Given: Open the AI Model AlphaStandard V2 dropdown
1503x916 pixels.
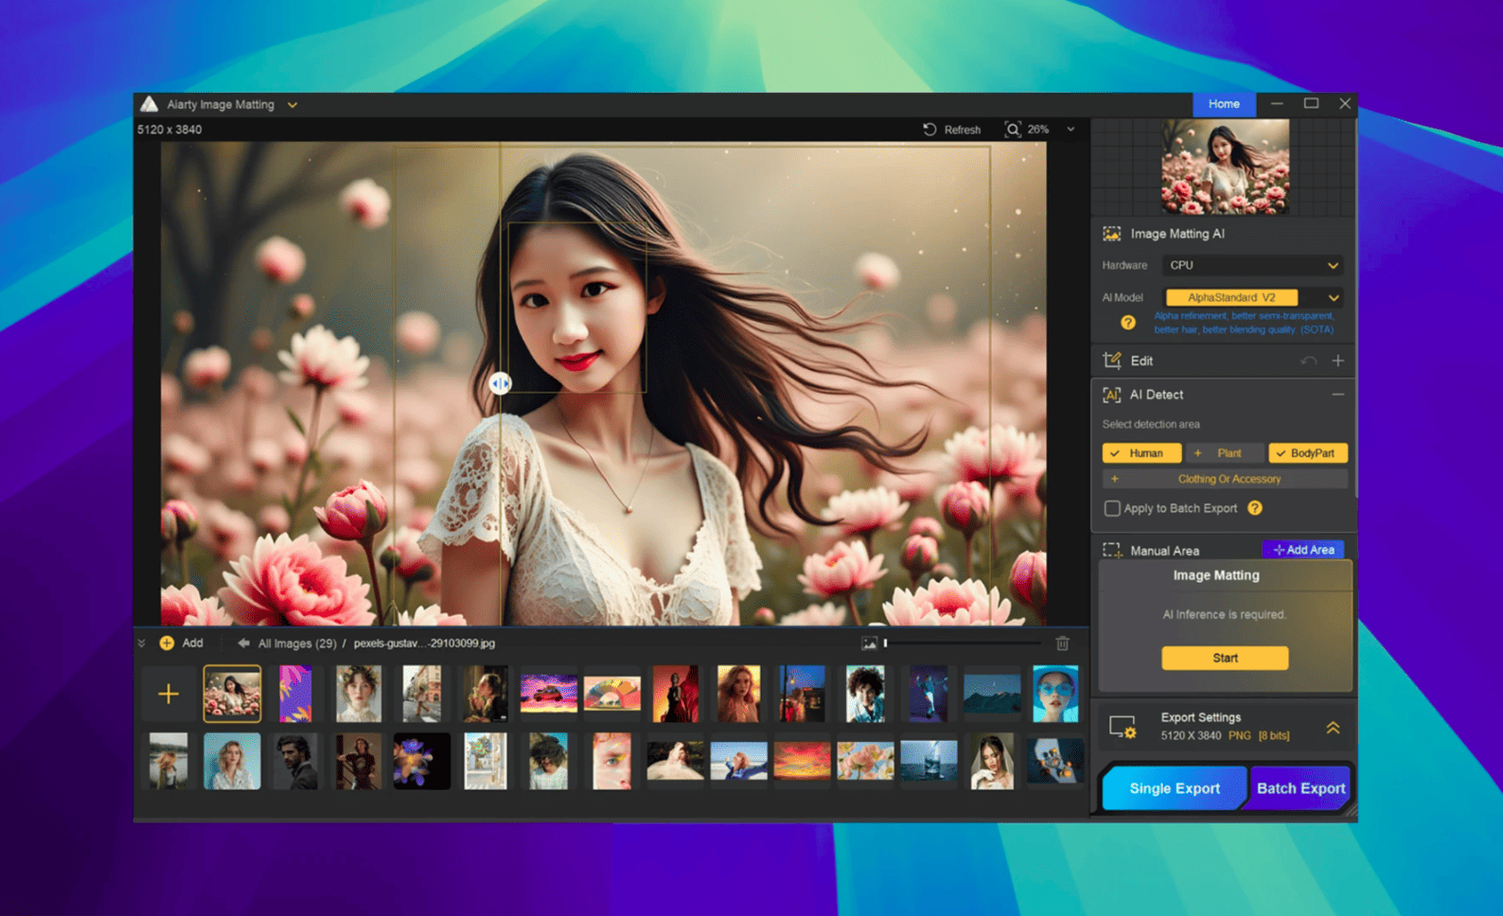Looking at the screenshot, I should [x=1253, y=297].
